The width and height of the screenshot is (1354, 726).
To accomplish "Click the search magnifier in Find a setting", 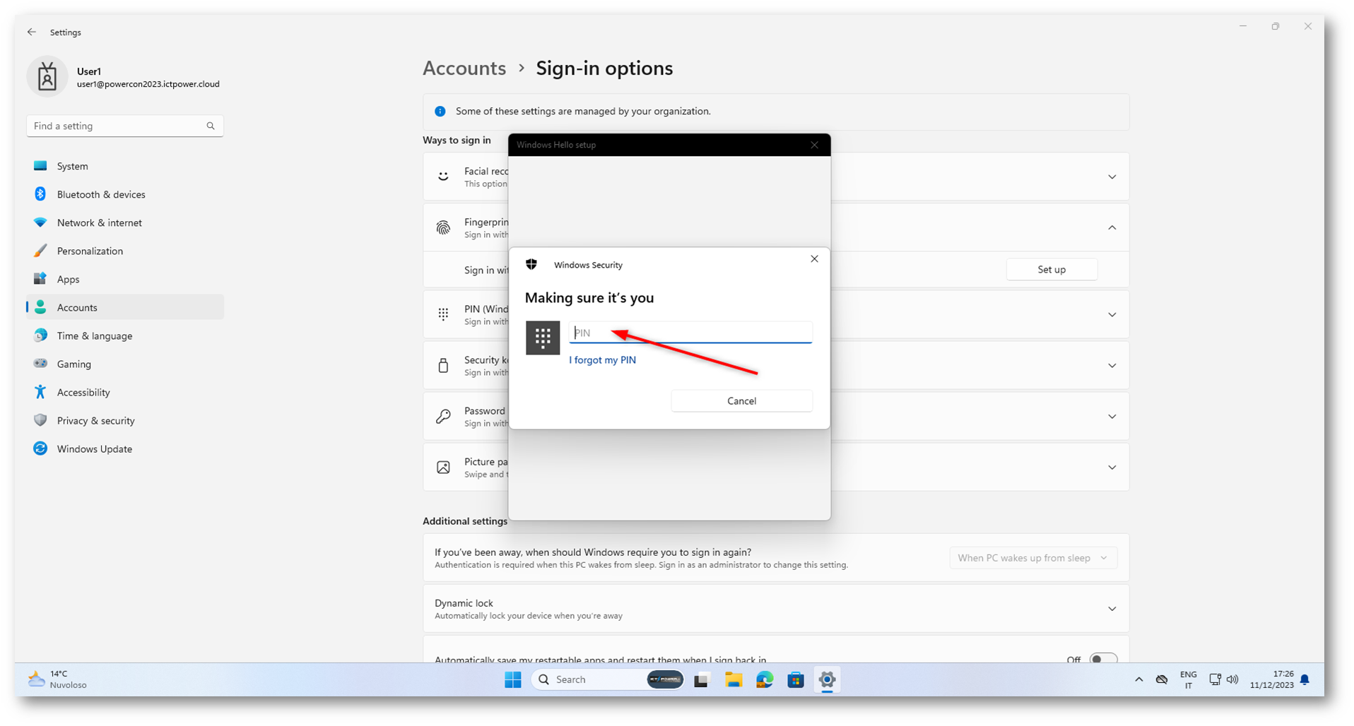I will point(211,126).
